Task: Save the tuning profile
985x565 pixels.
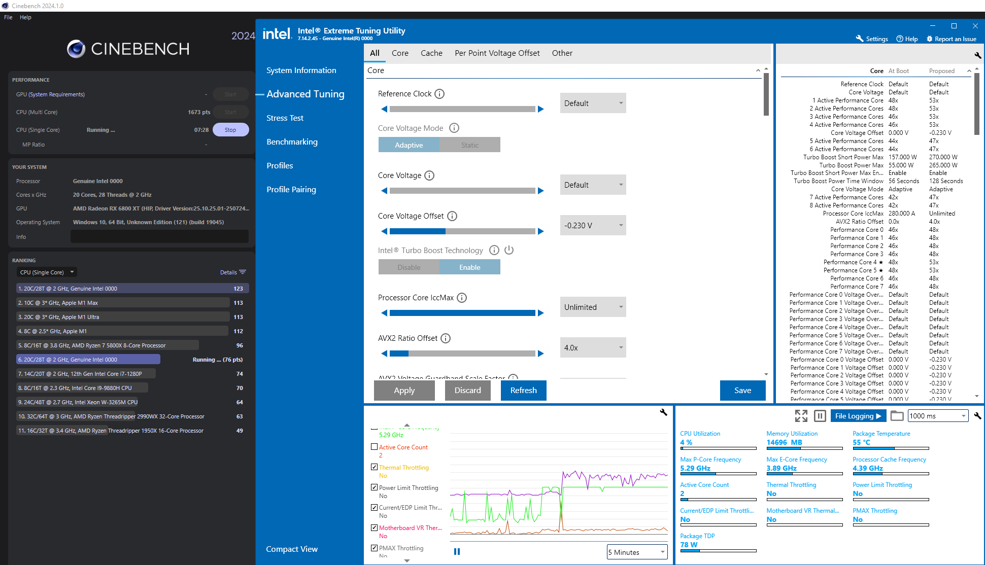Action: tap(743, 391)
